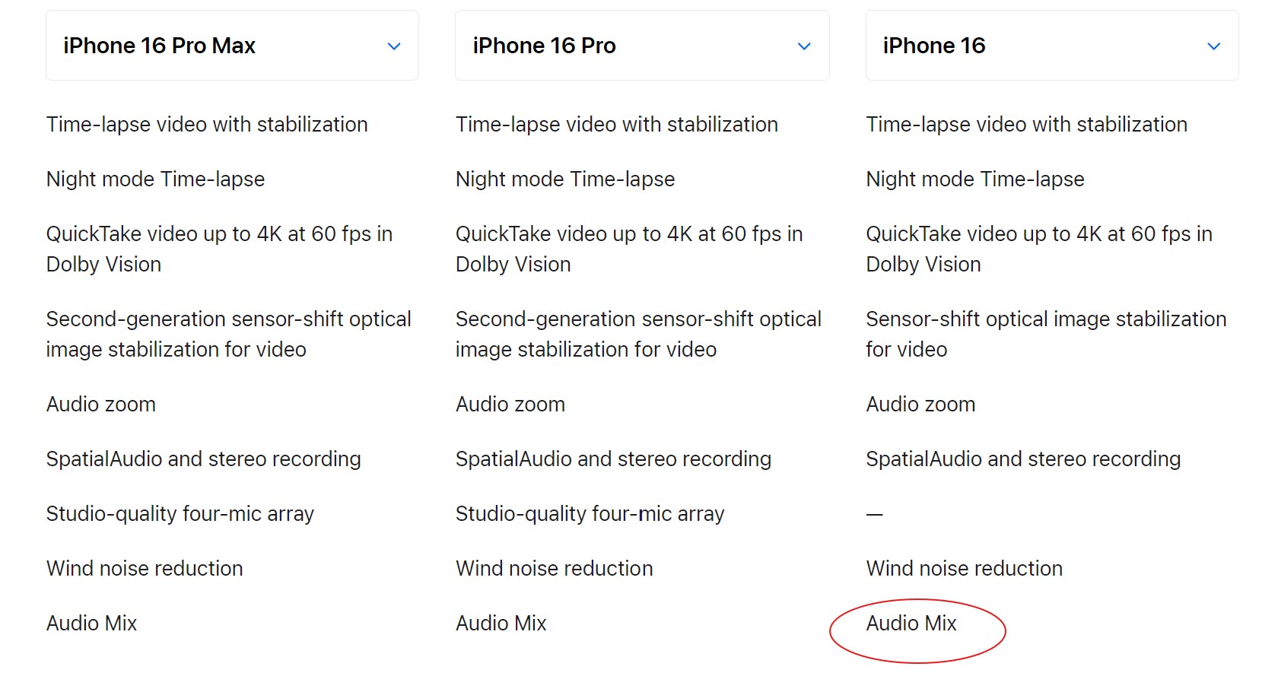The width and height of the screenshot is (1278, 692).
Task: Click the red-circled Audio Mix under iPhone 16
Action: coord(911,624)
